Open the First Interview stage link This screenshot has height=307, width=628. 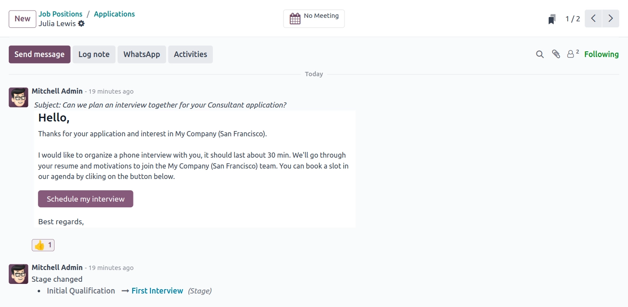[x=157, y=291]
